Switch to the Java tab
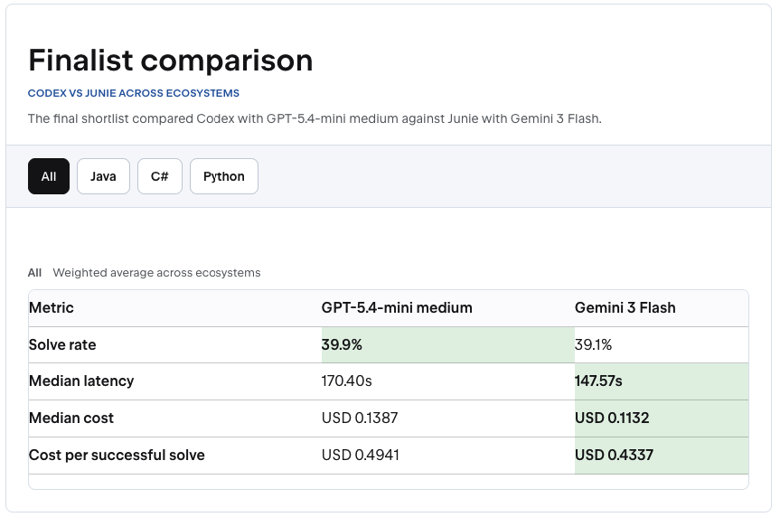Screen dimensions: 780x517 click(x=103, y=176)
